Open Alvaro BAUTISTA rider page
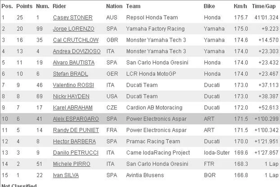Viewport: 280px width, 187px height. pos(74,63)
